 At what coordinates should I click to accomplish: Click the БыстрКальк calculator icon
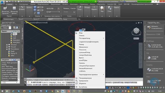coord(77,87)
